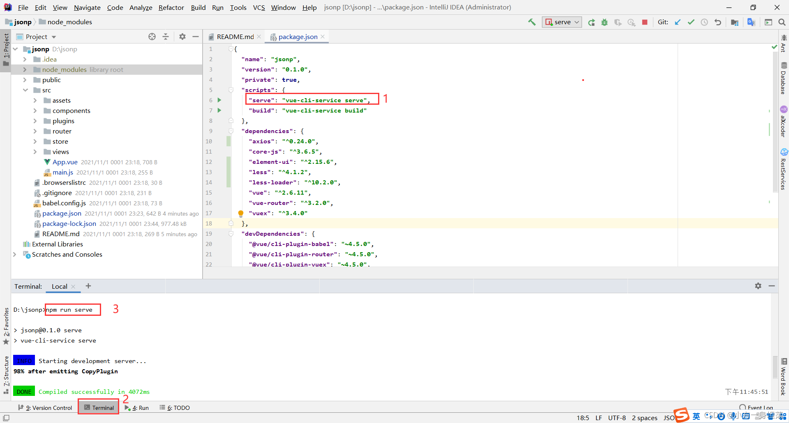The width and height of the screenshot is (789, 423).
Task: Open the Refactor menu
Action: coord(171,7)
